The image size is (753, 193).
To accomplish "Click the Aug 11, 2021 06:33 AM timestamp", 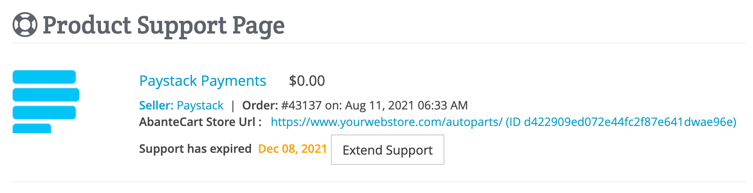I will tap(406, 105).
